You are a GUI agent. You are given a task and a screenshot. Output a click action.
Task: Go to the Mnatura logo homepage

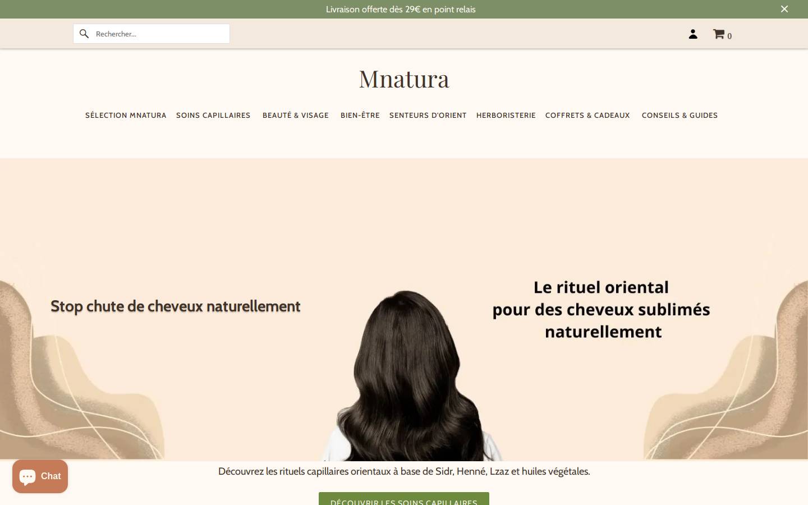(404, 79)
